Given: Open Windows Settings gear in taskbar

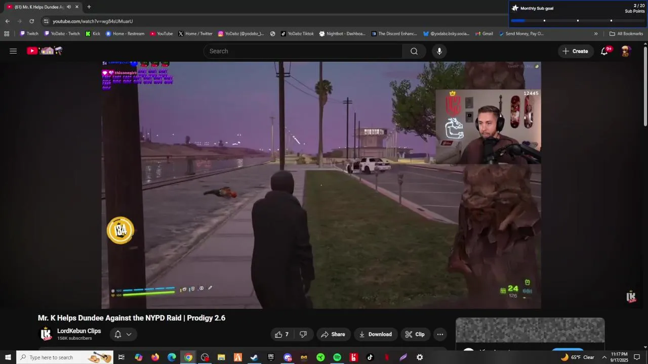Looking at the screenshot, I should (420, 357).
